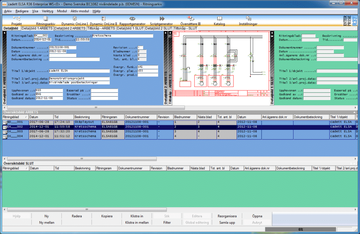Switch to the Detaljbild 2 ARBETS tab
The image size is (360, 234).
pyautogui.click(x=70, y=29)
